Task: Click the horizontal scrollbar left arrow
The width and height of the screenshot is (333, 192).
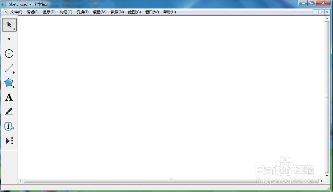Action: [x=21, y=181]
